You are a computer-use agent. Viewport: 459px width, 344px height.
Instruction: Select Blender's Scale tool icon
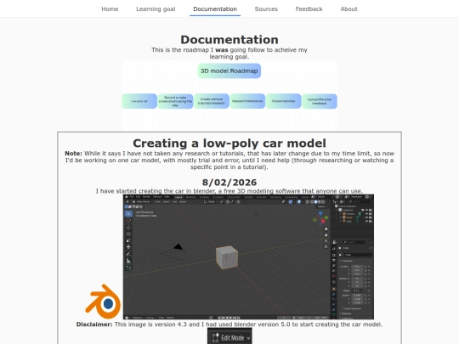(128, 240)
